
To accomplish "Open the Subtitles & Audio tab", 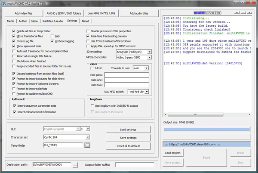I will pos(53,21).
